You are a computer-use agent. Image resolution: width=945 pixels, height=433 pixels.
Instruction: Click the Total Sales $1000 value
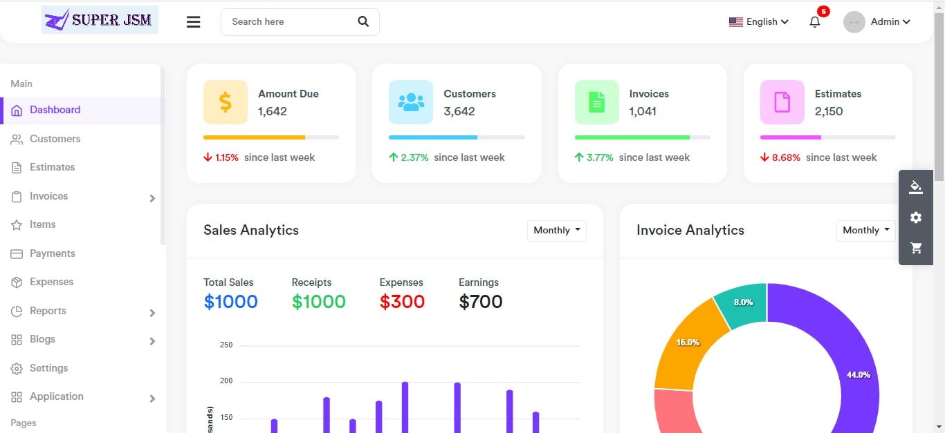[231, 302]
